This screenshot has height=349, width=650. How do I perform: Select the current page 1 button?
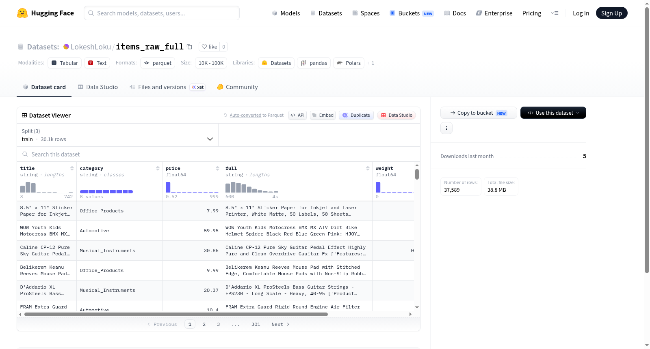coord(190,324)
